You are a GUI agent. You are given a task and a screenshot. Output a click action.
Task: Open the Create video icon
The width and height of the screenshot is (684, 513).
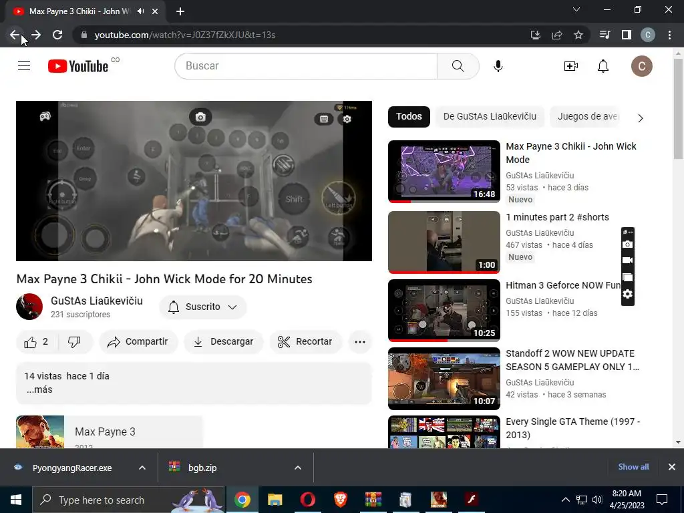point(570,66)
